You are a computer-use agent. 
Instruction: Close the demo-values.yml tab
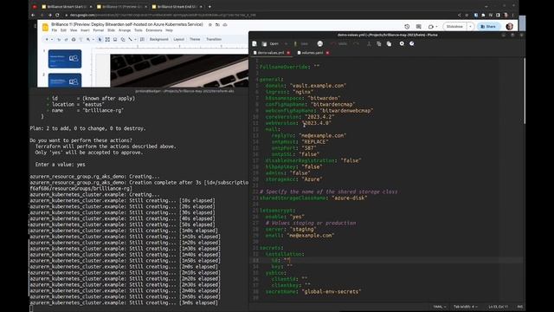(288, 53)
